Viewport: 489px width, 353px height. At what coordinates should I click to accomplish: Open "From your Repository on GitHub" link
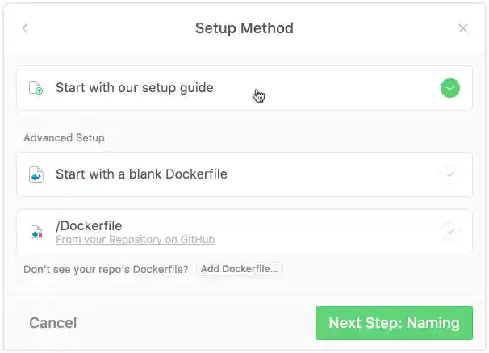click(135, 240)
